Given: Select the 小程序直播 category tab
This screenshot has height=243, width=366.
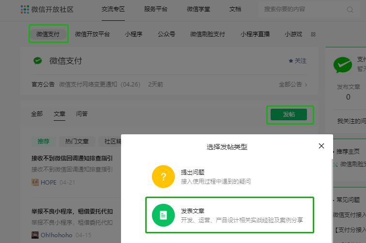Looking at the screenshot, I should (x=255, y=34).
